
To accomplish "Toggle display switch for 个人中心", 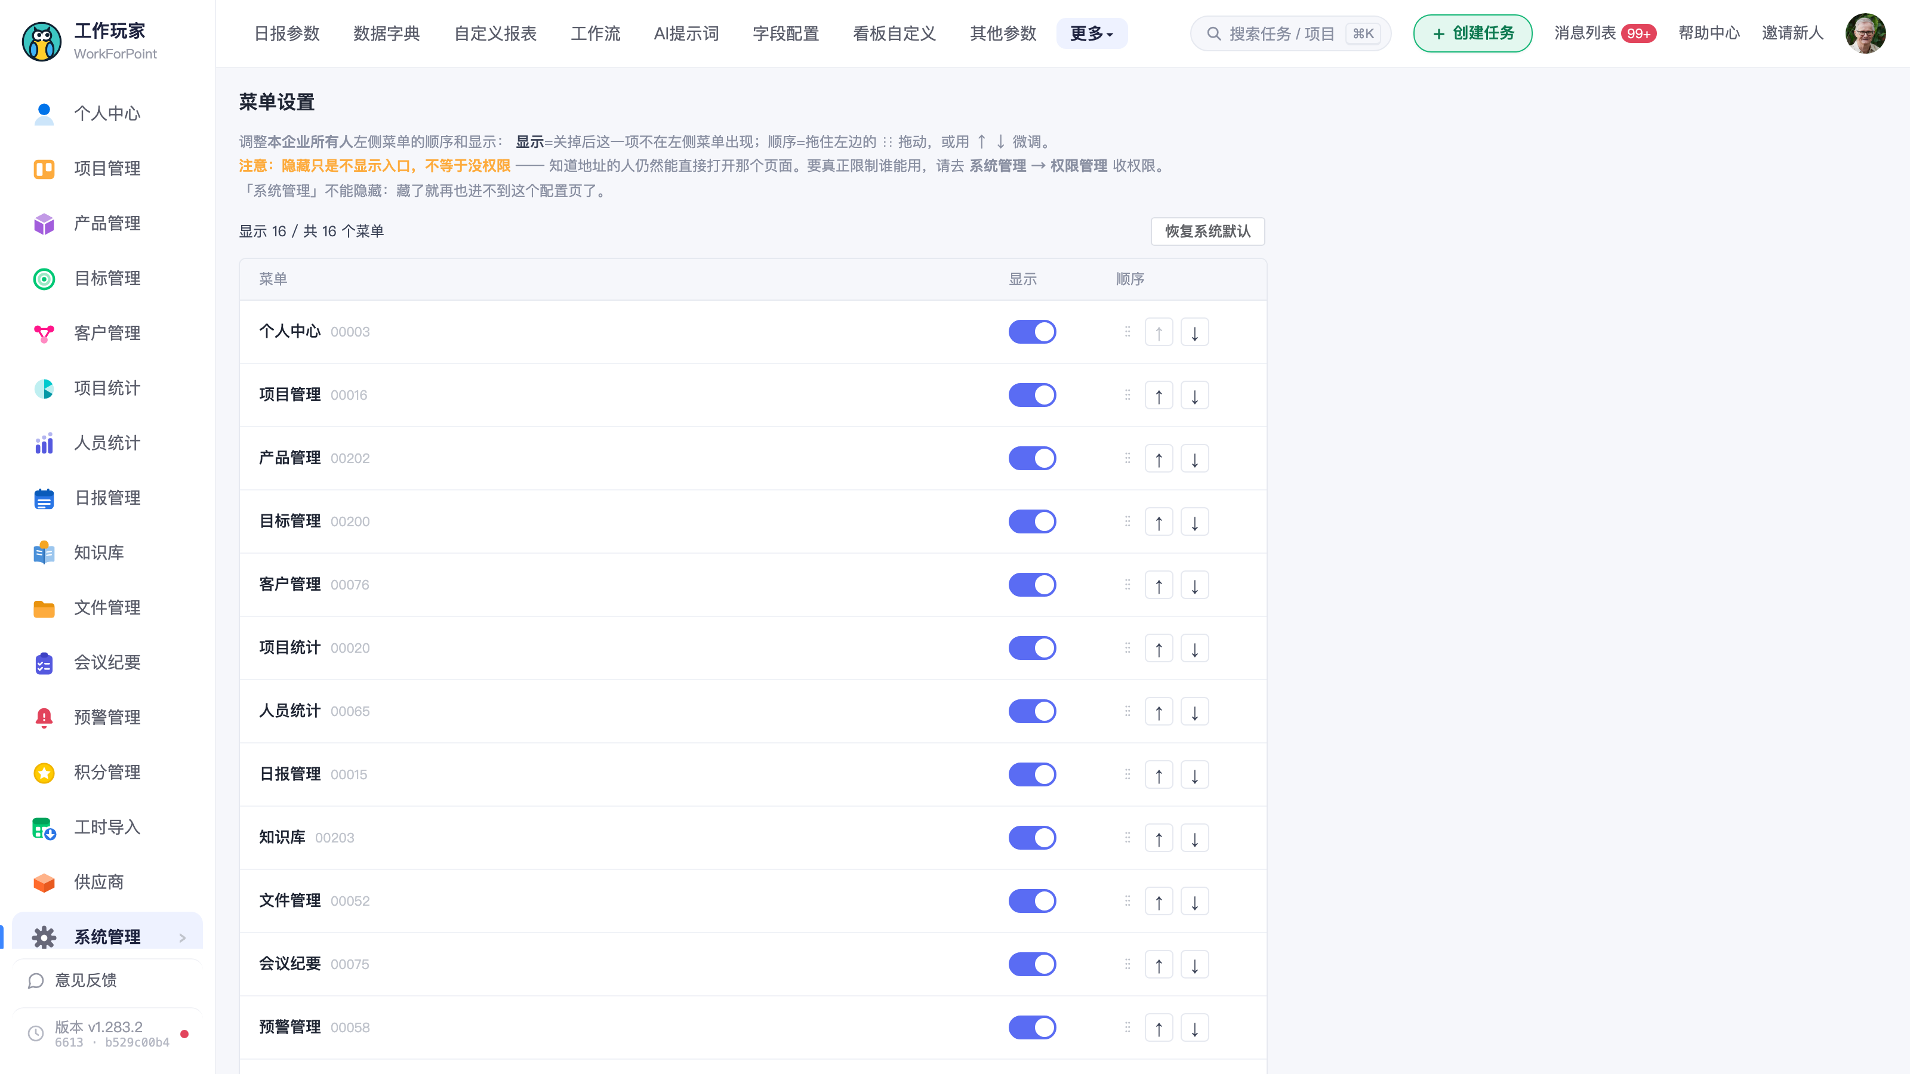I will pos(1032,332).
